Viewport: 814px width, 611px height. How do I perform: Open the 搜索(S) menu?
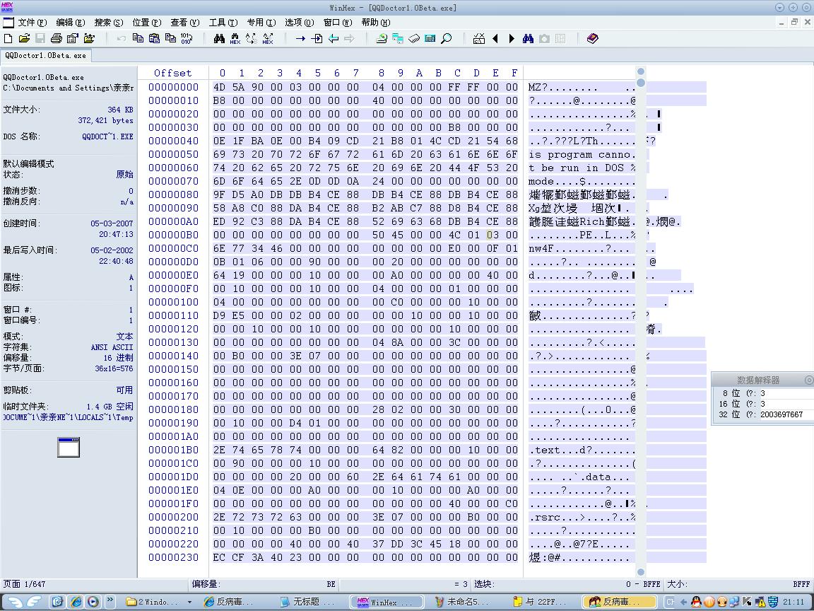109,23
